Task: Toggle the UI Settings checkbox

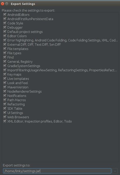Action: 5,113
